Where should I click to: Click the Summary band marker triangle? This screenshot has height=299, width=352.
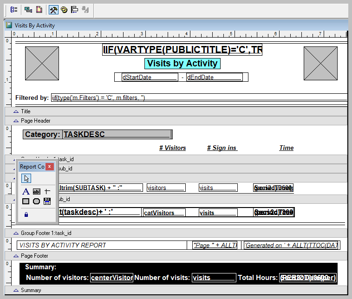[x=16, y=290]
